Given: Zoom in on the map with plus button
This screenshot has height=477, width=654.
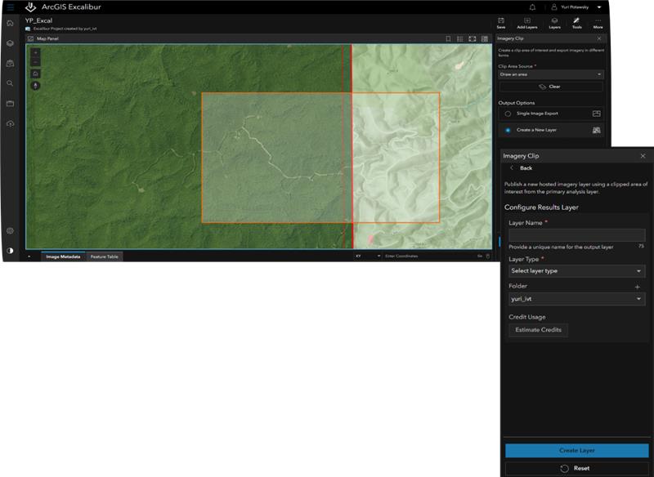Looking at the screenshot, I should tap(35, 52).
